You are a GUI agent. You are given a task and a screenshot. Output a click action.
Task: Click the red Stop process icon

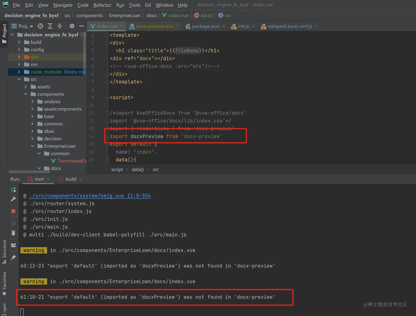[x=13, y=211]
